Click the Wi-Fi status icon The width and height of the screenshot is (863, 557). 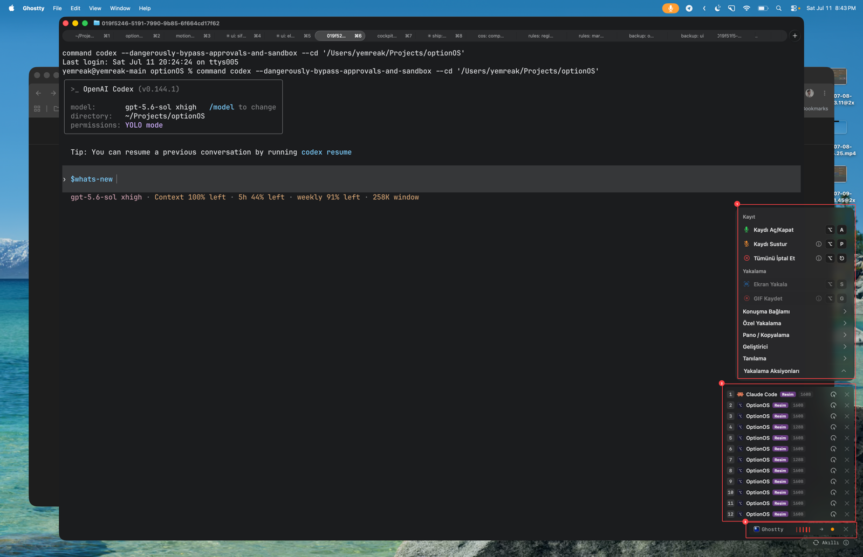pos(746,8)
